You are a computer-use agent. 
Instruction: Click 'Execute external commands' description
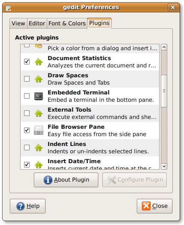pos(102,117)
